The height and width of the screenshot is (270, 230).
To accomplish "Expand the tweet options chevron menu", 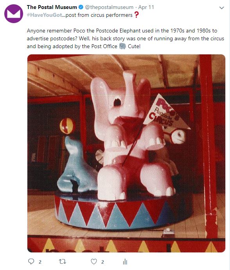I will click(221, 8).
